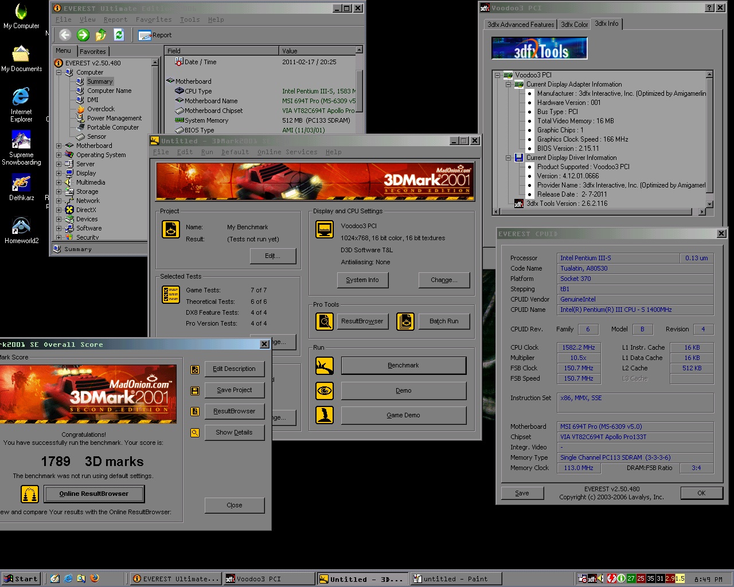The image size is (734, 587).
Task: Expand the Display tree node in EVEREST
Action: pos(58,173)
